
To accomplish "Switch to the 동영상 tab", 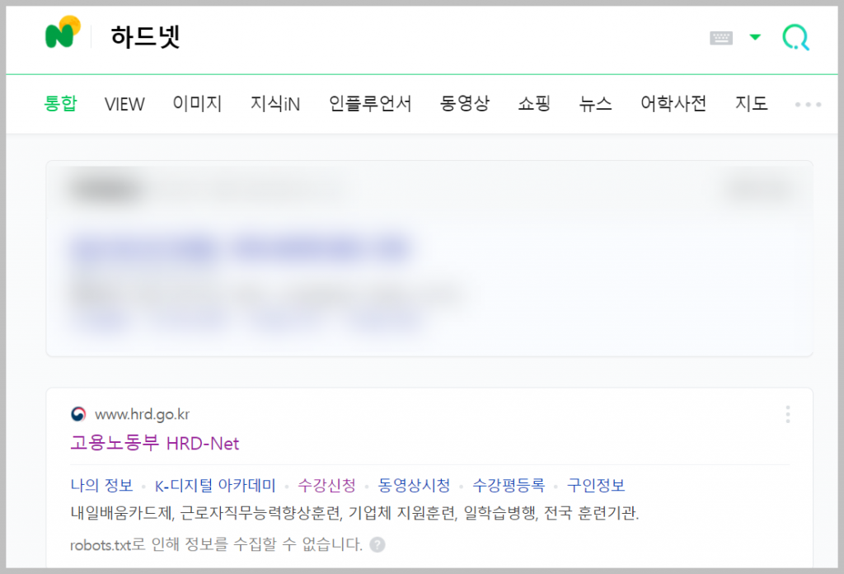I will coord(465,103).
